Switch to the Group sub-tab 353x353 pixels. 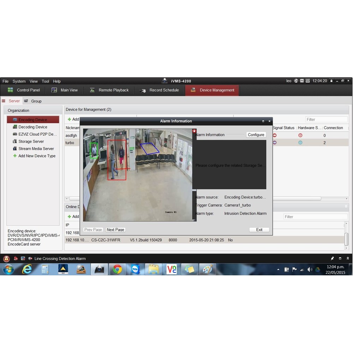point(33,101)
